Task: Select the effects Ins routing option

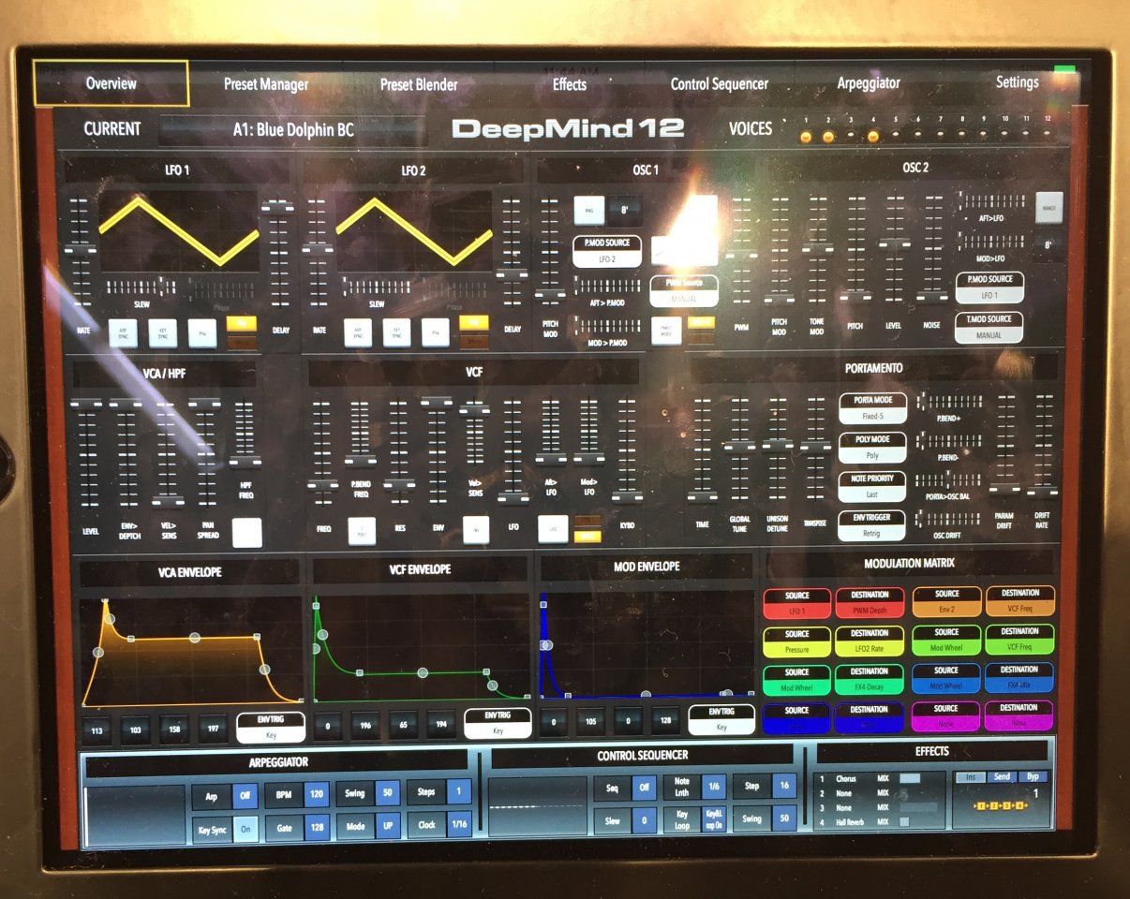Action: pos(970,777)
